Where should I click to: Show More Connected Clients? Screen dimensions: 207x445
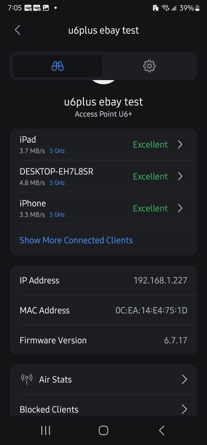[x=76, y=240]
